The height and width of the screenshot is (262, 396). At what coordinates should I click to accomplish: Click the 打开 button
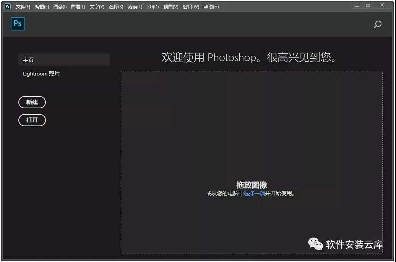[32, 120]
